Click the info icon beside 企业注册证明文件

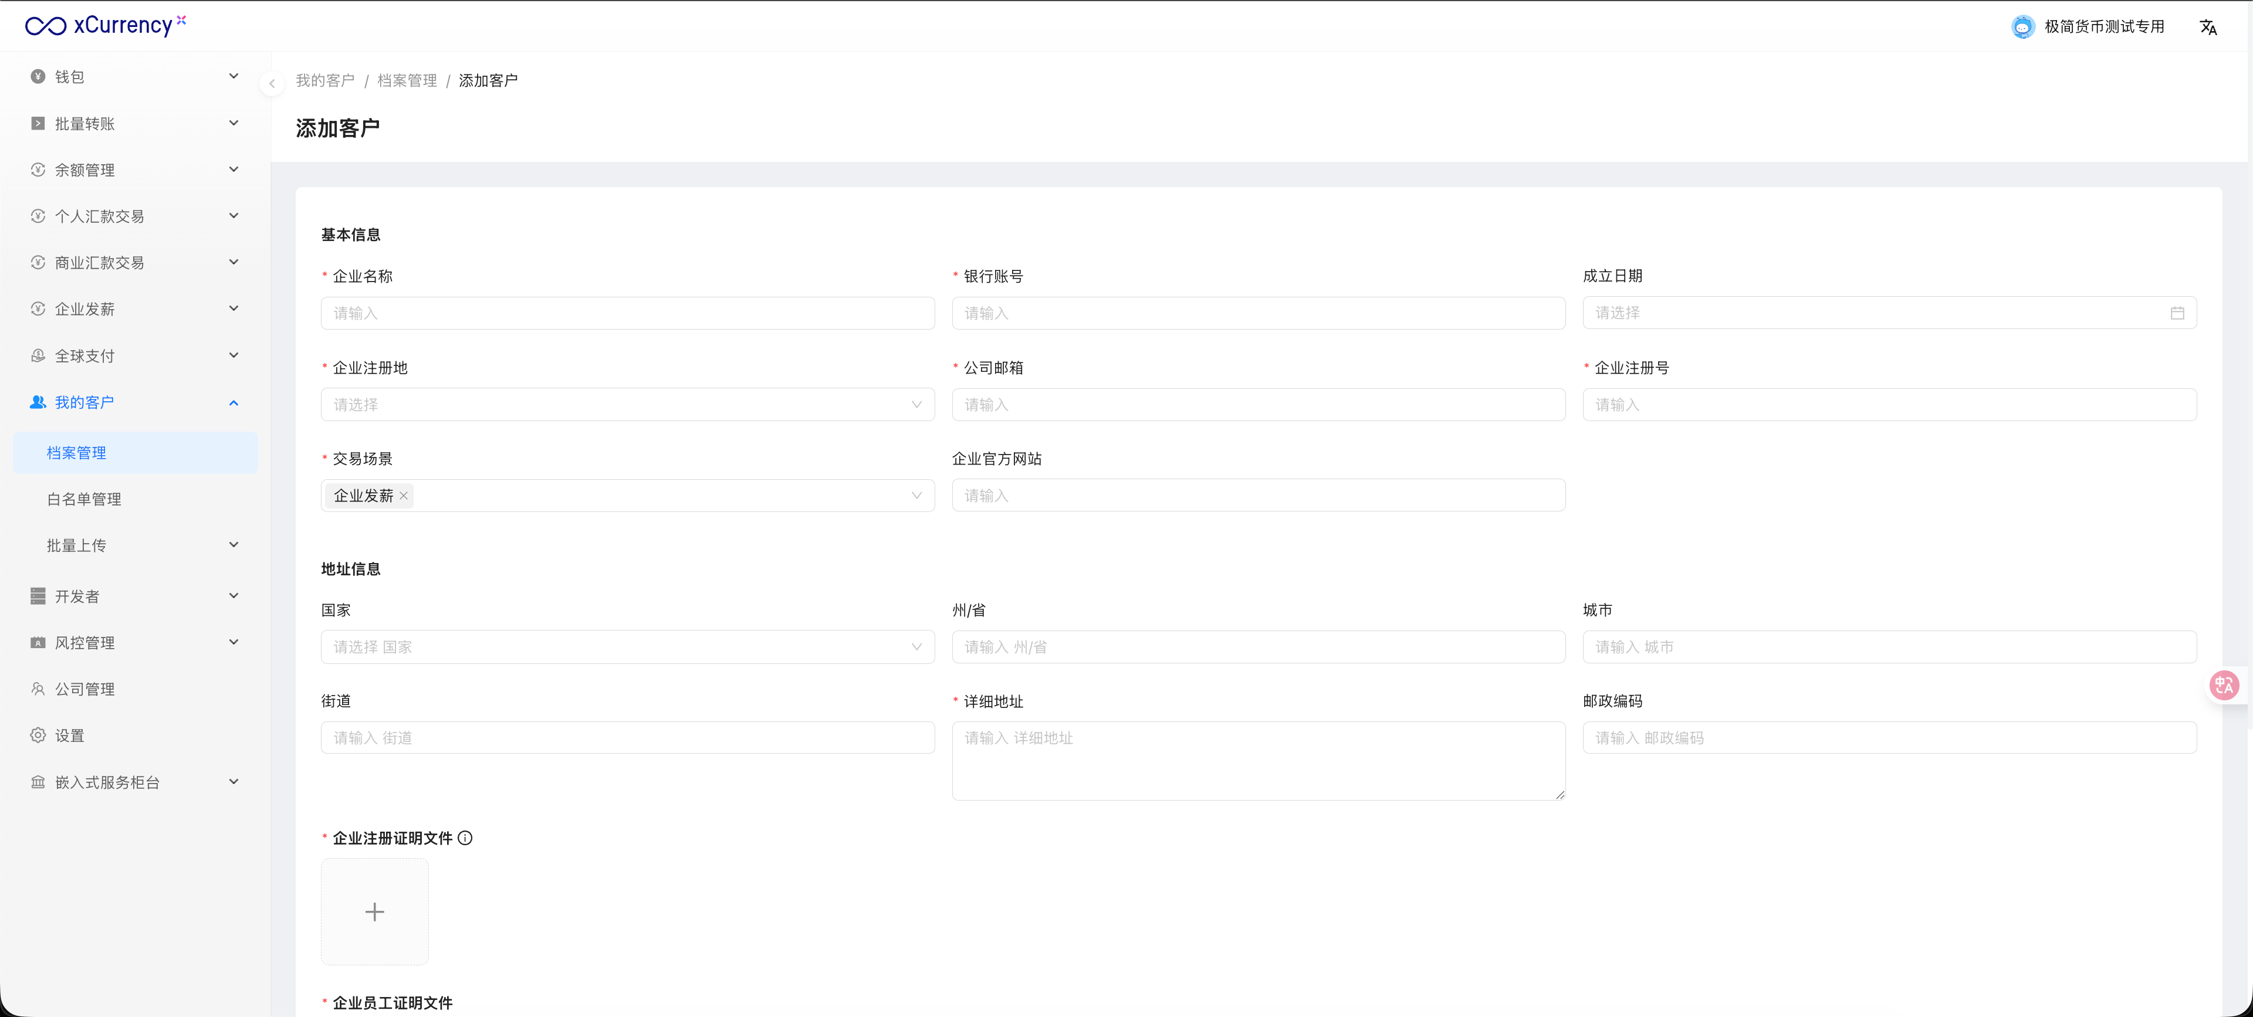pos(465,838)
